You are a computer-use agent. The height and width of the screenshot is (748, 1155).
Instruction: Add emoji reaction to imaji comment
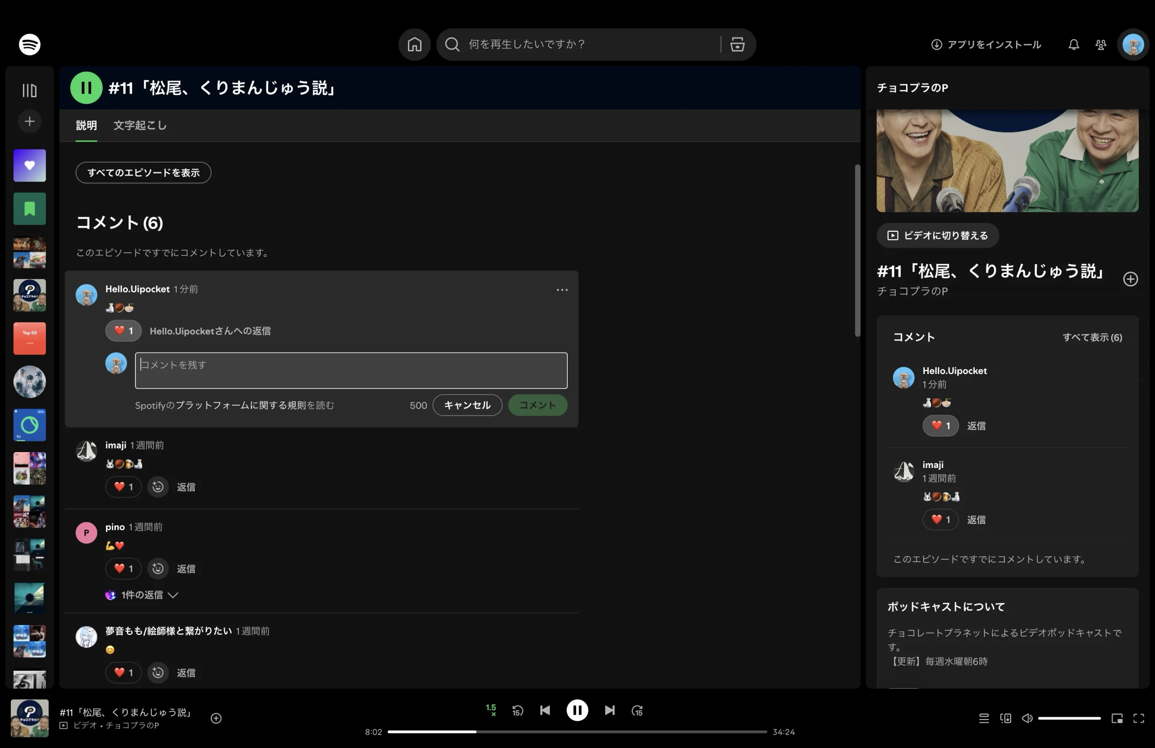point(158,487)
